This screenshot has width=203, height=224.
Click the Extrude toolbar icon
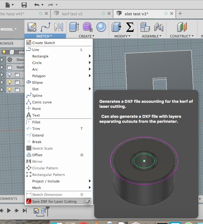(x=74, y=27)
